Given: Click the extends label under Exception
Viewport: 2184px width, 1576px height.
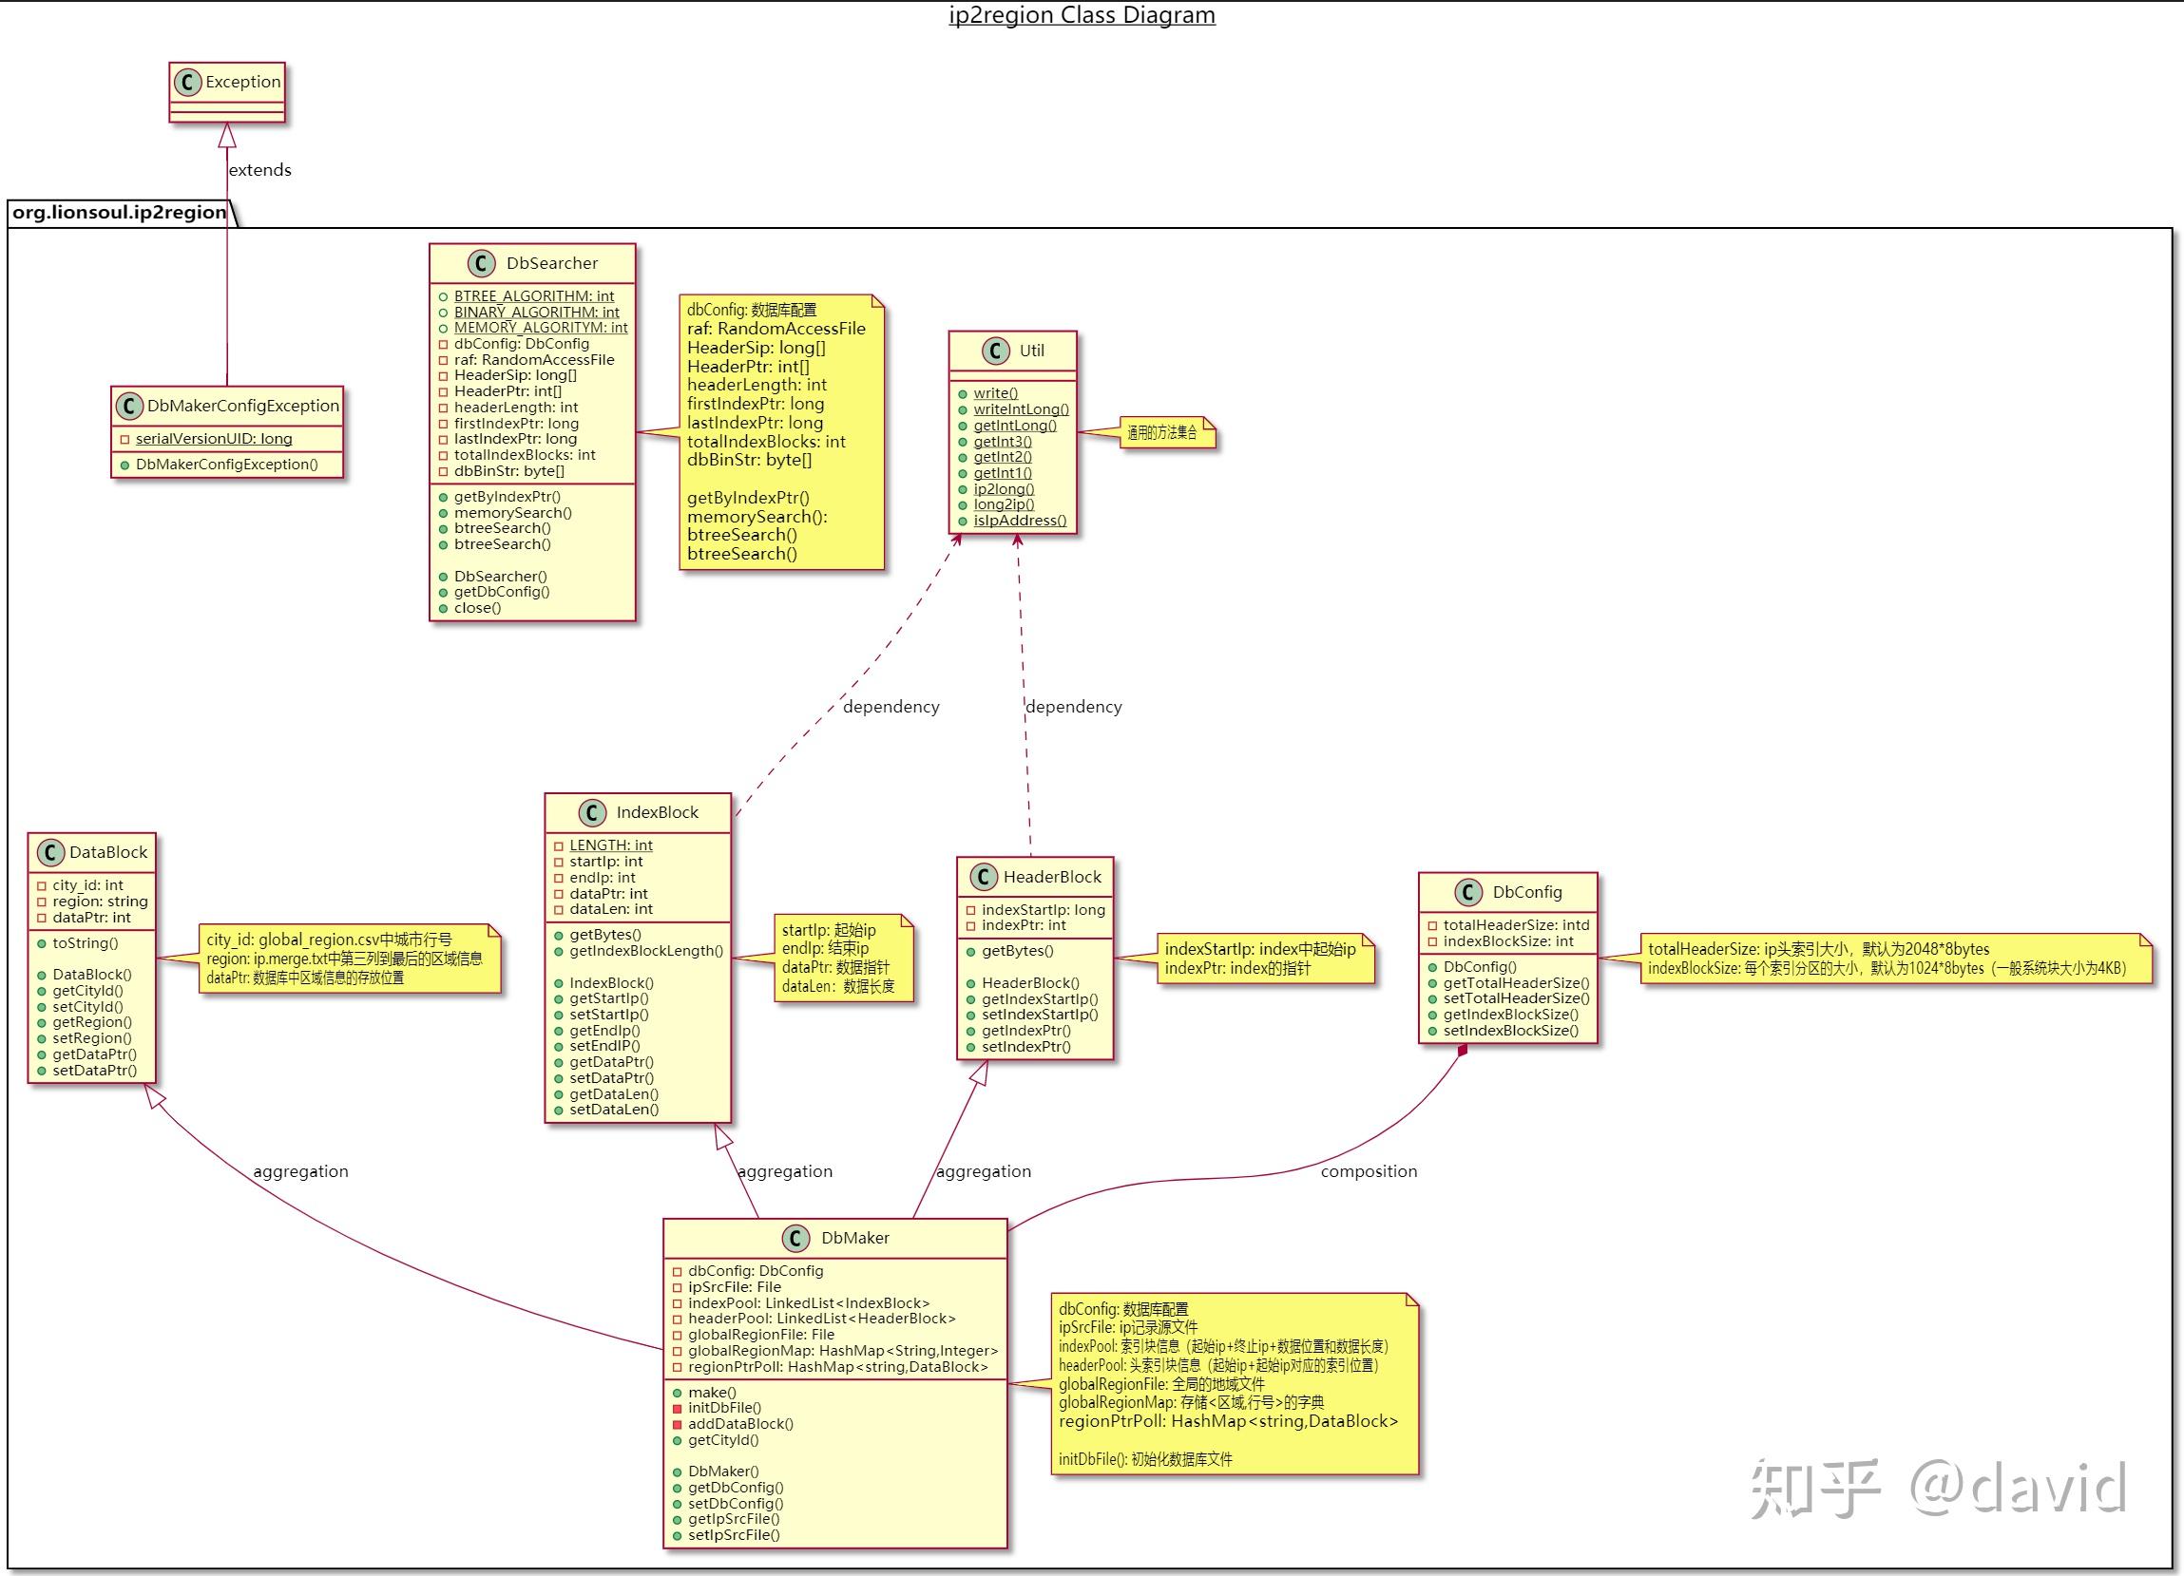Looking at the screenshot, I should [x=259, y=170].
